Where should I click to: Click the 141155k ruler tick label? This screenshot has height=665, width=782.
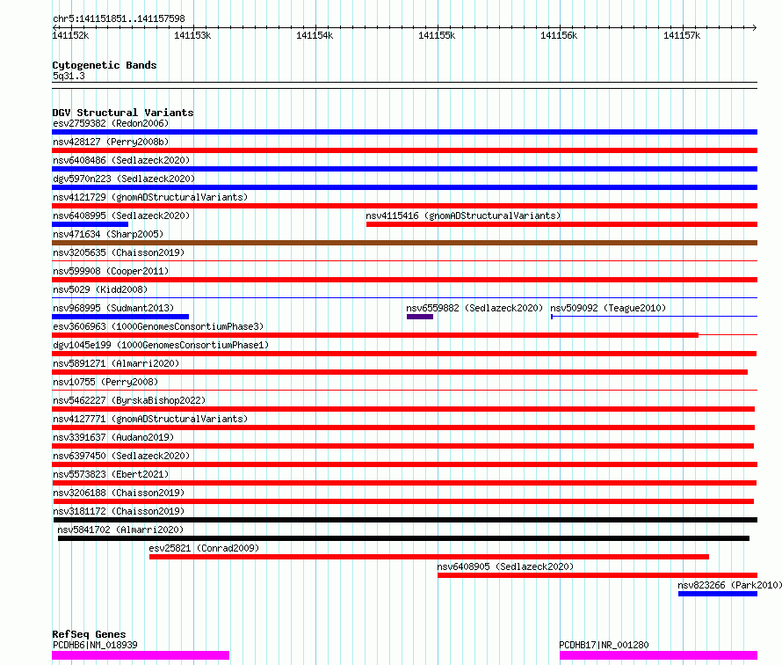[437, 35]
